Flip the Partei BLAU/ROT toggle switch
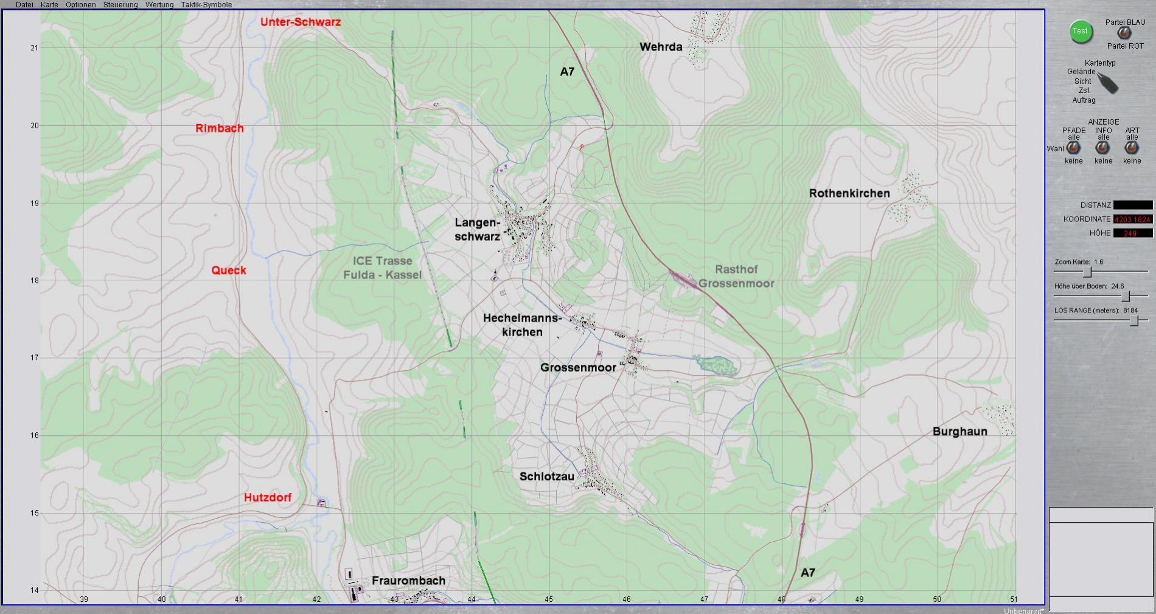The width and height of the screenshot is (1156, 614). [1124, 34]
